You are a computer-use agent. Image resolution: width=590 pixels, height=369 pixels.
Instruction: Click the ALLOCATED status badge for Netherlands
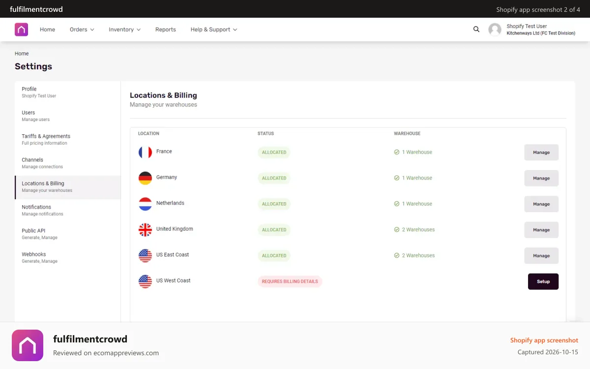click(274, 204)
